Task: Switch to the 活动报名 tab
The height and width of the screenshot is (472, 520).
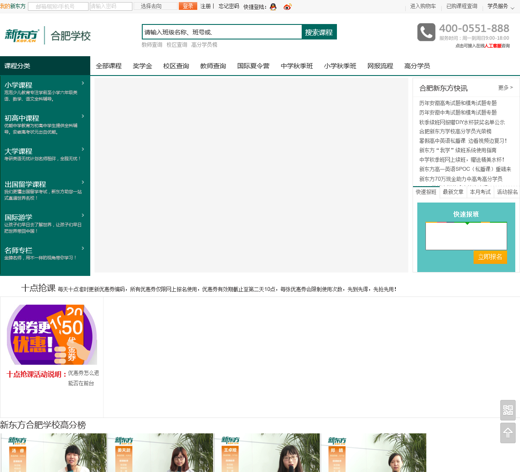Action: [507, 192]
